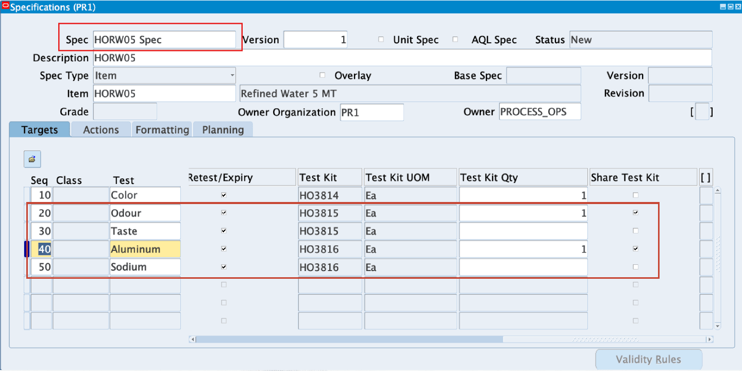
Task: Enable the Overlay checkbox
Action: [323, 75]
